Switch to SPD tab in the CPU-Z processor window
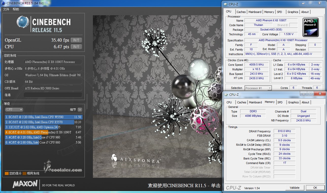327x193 pixels. coord(280,12)
